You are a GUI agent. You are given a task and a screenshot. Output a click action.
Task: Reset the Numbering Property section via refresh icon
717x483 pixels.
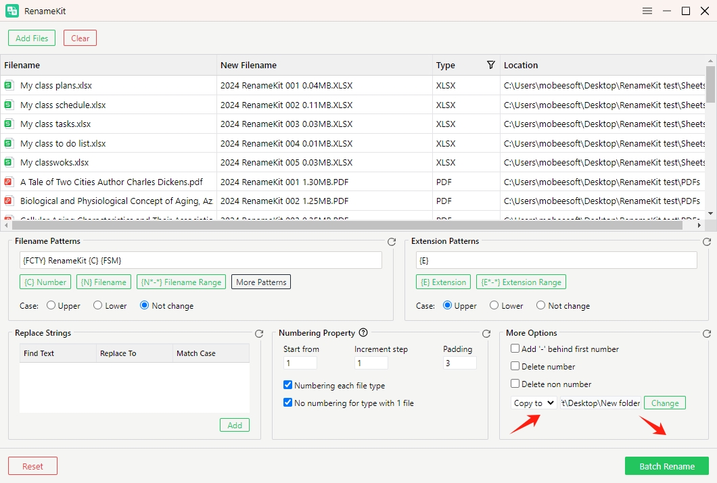point(486,334)
